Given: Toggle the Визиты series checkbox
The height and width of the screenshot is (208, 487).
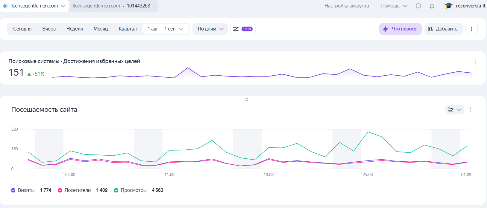Looking at the screenshot, I should coord(13,190).
